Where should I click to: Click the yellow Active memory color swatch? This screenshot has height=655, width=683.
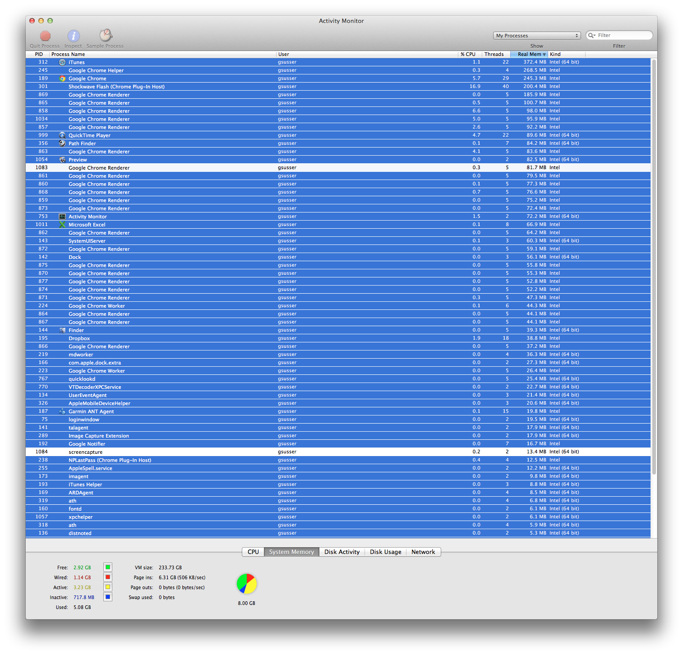point(108,587)
